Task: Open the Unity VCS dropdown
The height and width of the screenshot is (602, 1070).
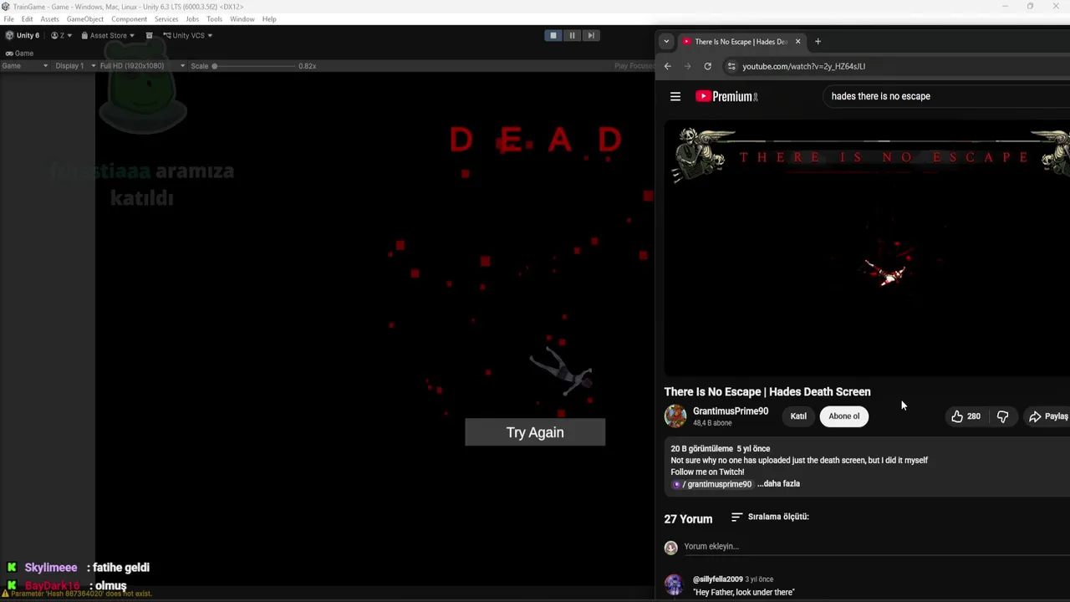Action: (187, 35)
